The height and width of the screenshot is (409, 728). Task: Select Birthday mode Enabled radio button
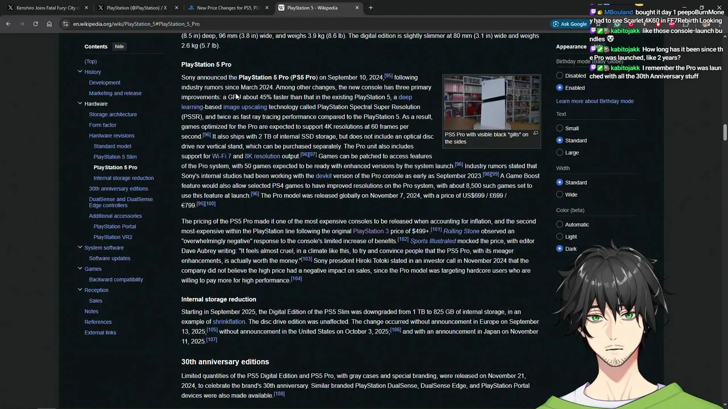click(x=560, y=87)
